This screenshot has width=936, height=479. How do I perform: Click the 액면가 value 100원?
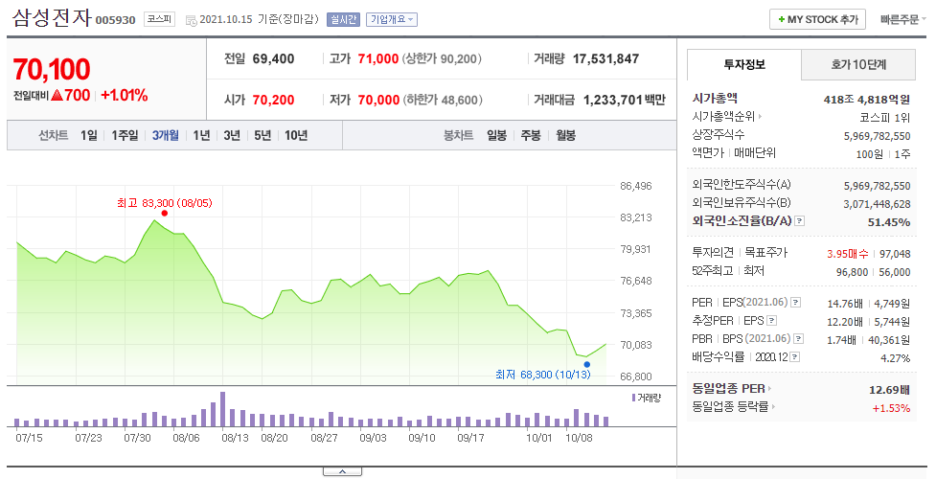(869, 154)
